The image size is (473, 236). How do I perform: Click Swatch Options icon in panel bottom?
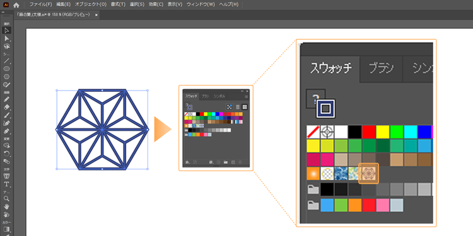218,162
